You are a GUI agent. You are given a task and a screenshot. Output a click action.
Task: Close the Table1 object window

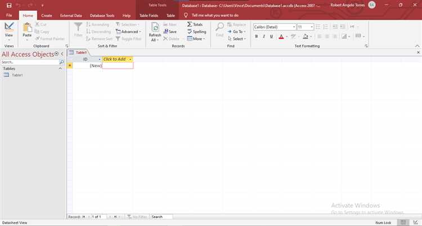click(x=418, y=52)
